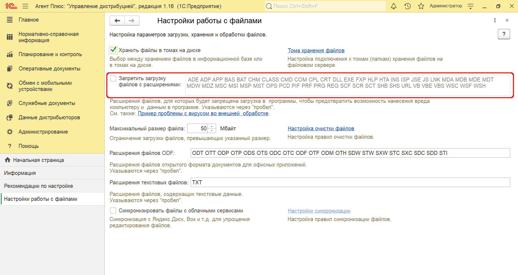Click the Нормативно-справочная информация books icon
Viewport: 518px width, 275px height.
tap(10, 37)
